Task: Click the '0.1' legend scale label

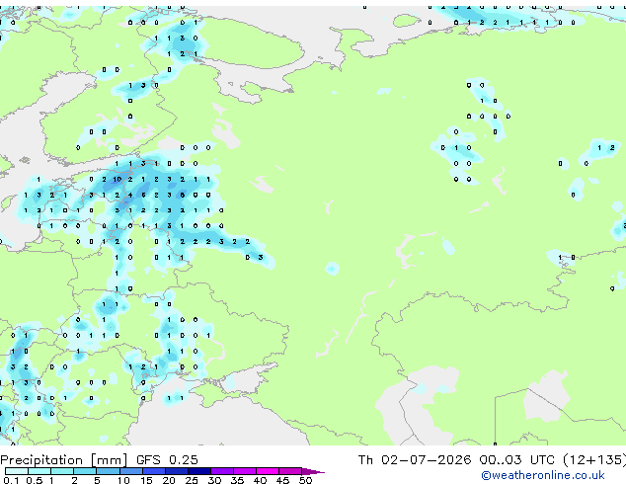Action: [x=11, y=480]
